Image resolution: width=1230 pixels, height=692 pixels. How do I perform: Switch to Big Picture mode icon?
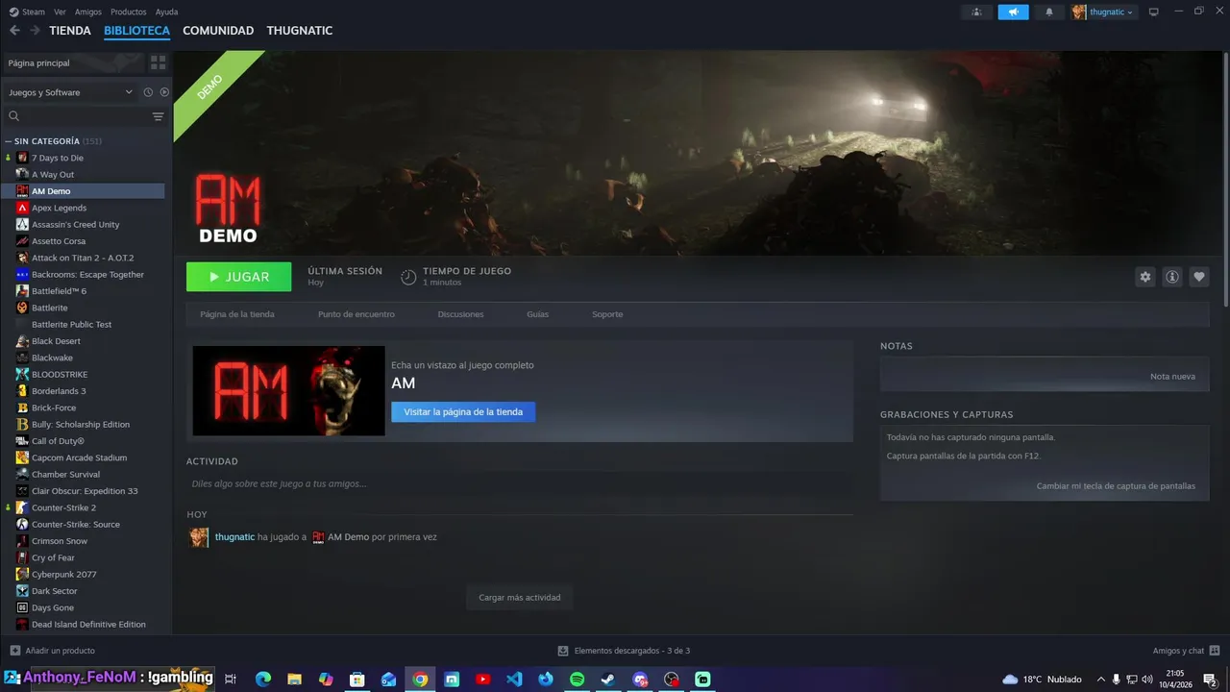(x=1154, y=12)
